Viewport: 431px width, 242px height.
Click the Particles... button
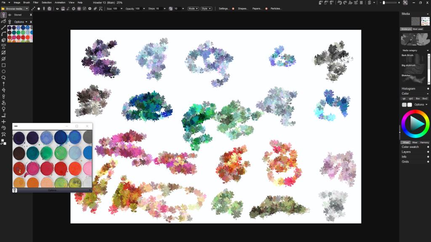[276, 8]
